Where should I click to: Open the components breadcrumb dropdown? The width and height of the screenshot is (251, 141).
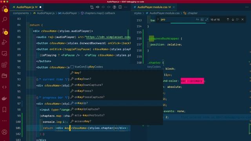click(21, 13)
